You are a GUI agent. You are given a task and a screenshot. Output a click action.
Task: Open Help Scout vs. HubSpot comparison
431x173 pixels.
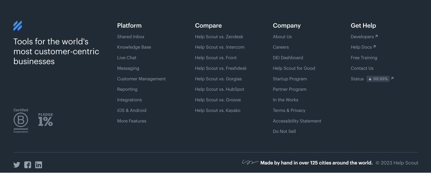pyautogui.click(x=220, y=89)
